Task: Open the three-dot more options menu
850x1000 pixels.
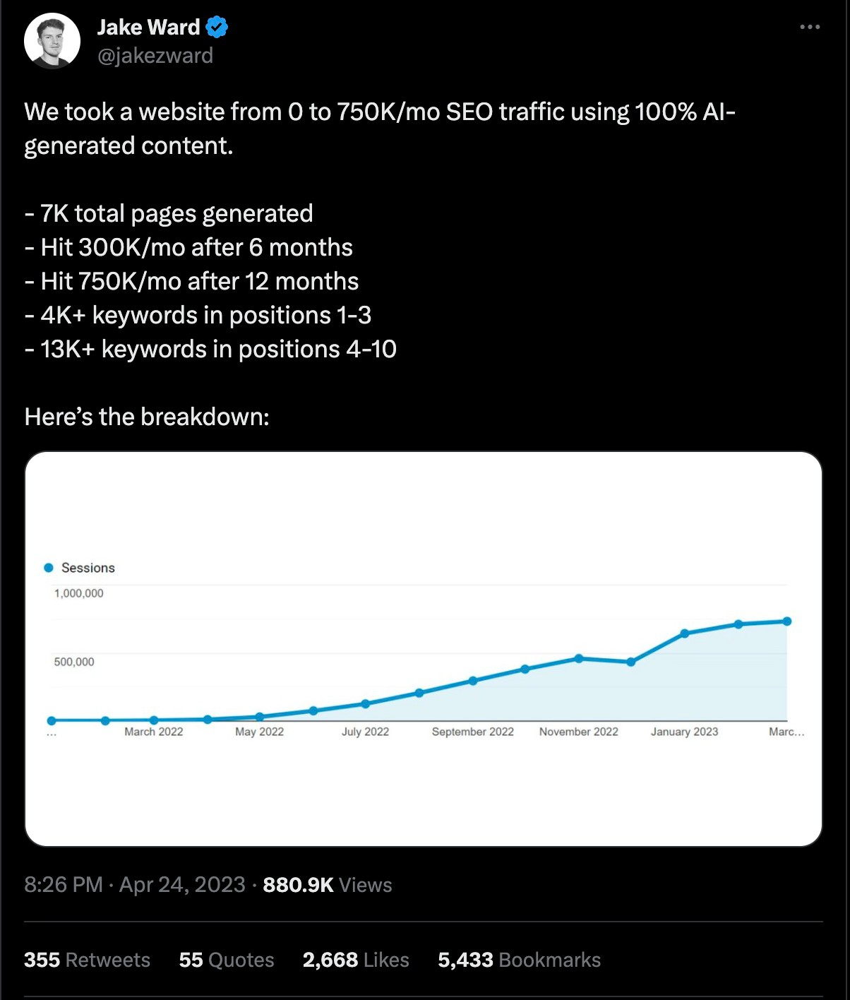Action: pyautogui.click(x=810, y=27)
